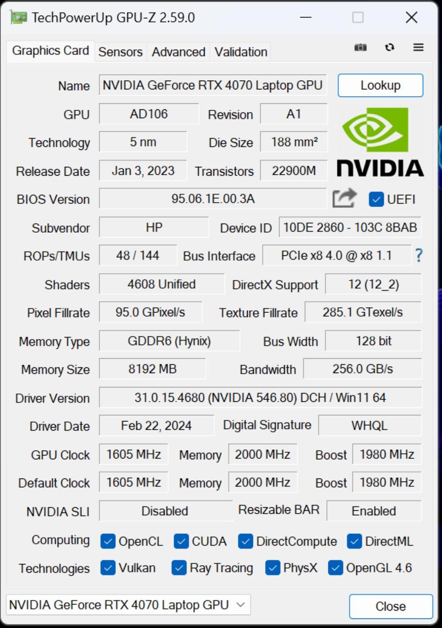The image size is (442, 628).
Task: Click the screenshot camera icon
Action: pyautogui.click(x=361, y=47)
